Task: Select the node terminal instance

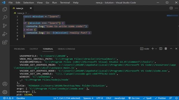Action: (x=145, y=49)
